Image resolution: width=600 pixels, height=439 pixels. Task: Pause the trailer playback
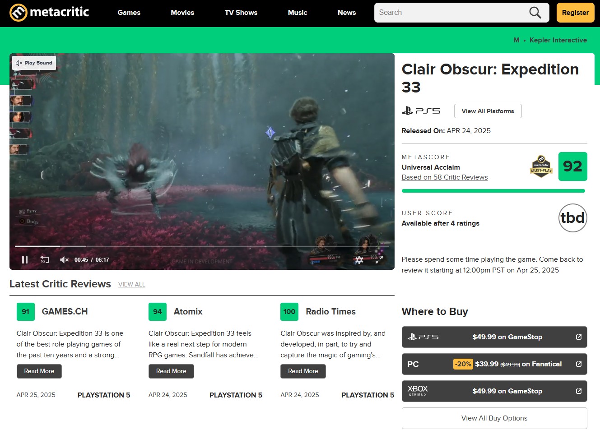coord(25,260)
